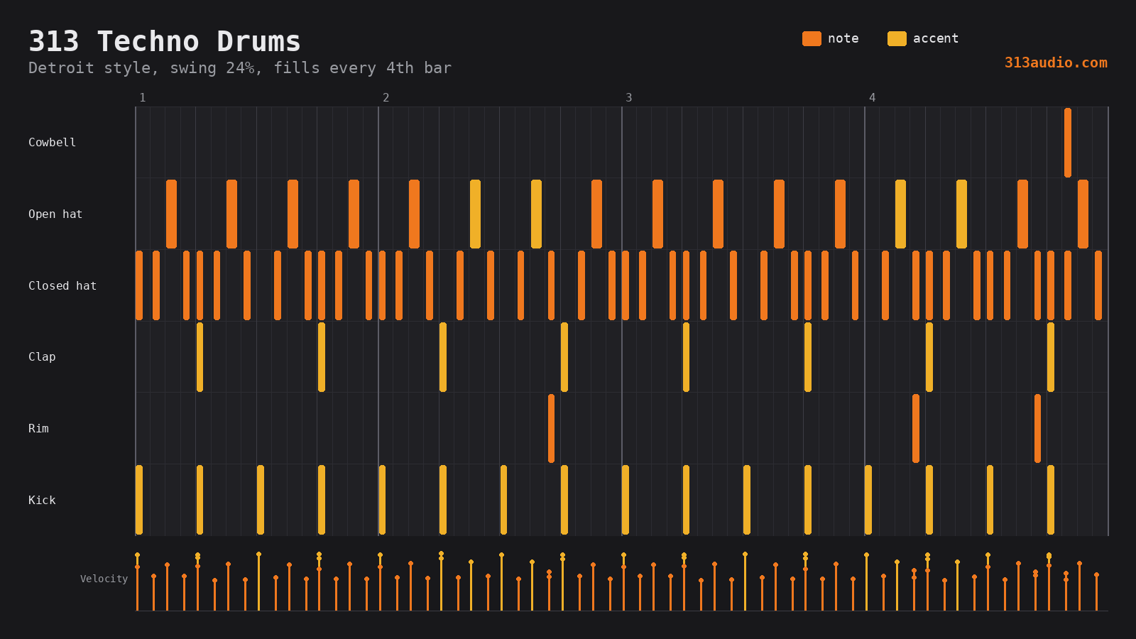Click the Velocity lane label

point(104,579)
